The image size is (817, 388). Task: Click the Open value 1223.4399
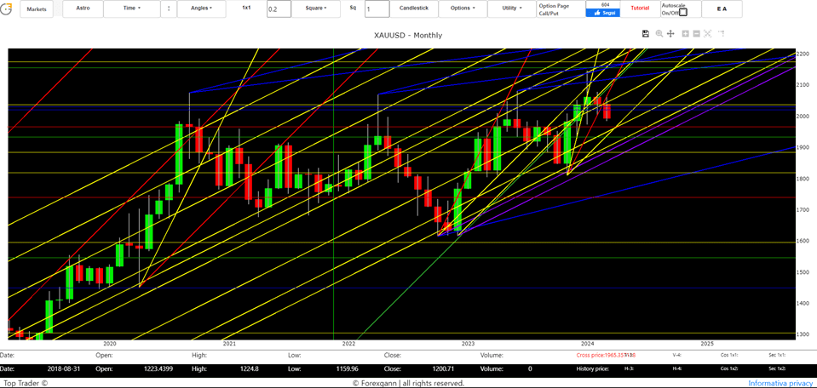[158, 368]
